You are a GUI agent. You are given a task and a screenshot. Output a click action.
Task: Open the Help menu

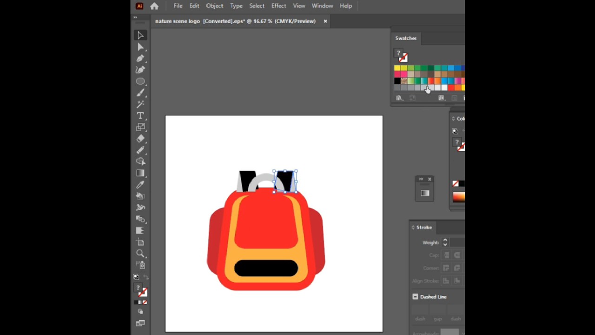[346, 6]
